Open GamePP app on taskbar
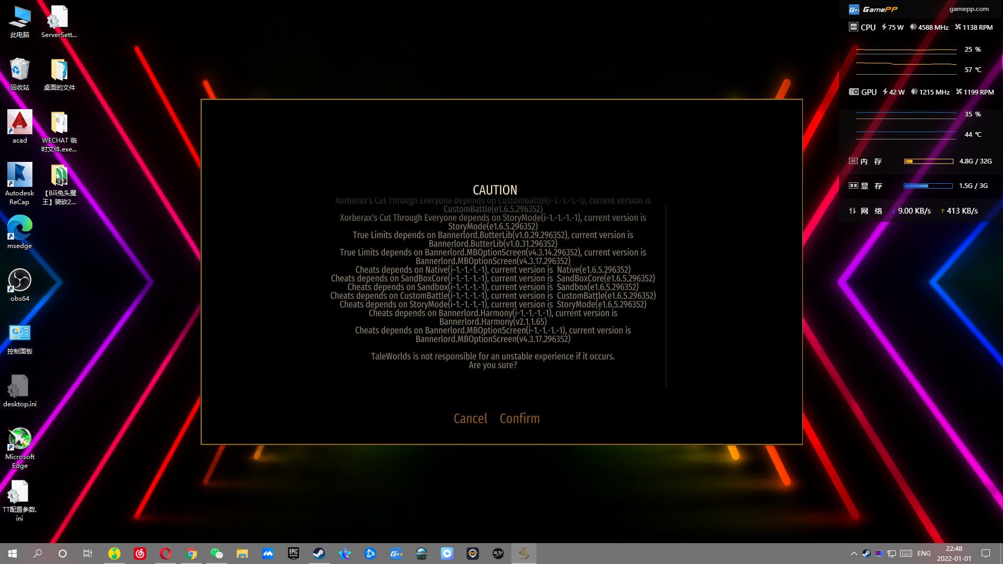Image resolution: width=1003 pixels, height=564 pixels. (x=396, y=554)
